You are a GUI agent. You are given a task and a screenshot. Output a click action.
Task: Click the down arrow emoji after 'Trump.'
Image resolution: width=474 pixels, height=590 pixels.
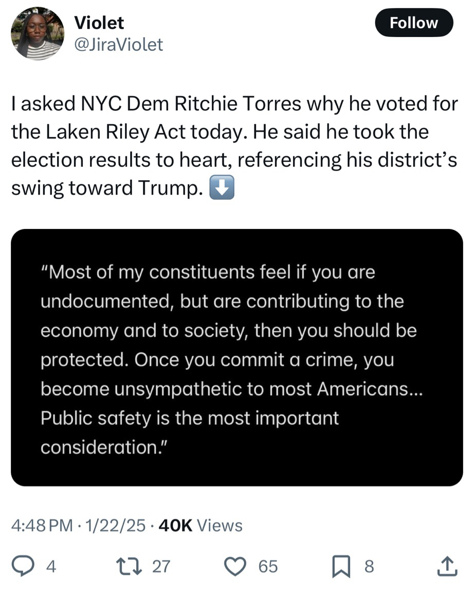coord(222,189)
